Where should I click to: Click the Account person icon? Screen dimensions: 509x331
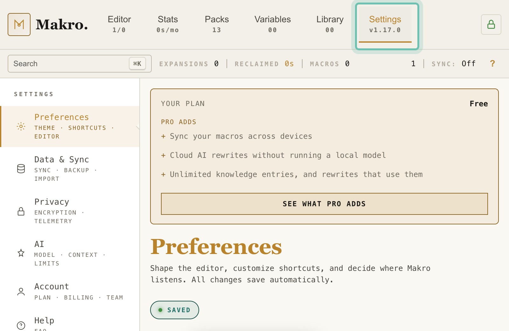[21, 292]
